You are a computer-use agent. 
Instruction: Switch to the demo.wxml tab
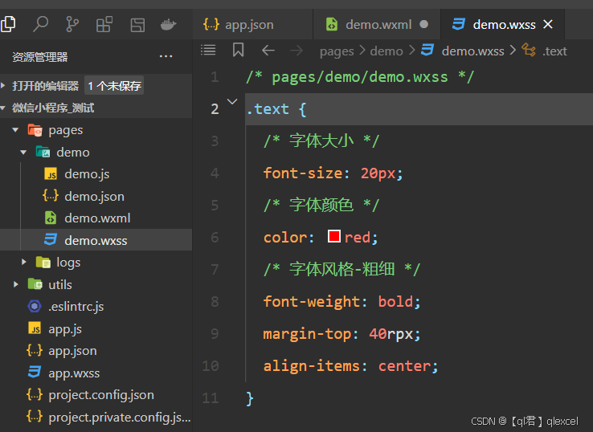pos(377,25)
